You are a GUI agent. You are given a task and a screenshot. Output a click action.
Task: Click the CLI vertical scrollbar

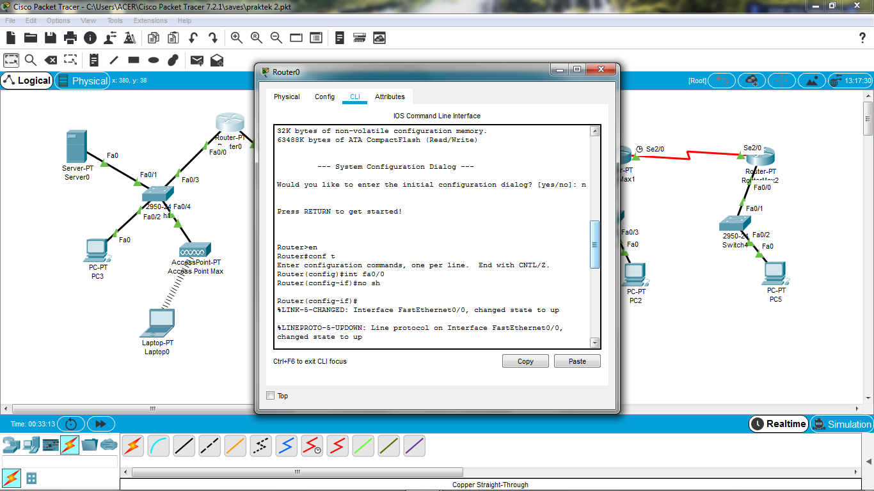(x=595, y=237)
